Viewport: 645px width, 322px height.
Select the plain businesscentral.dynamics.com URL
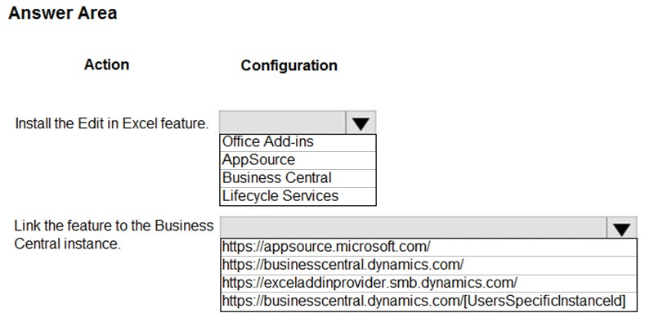[428, 265]
